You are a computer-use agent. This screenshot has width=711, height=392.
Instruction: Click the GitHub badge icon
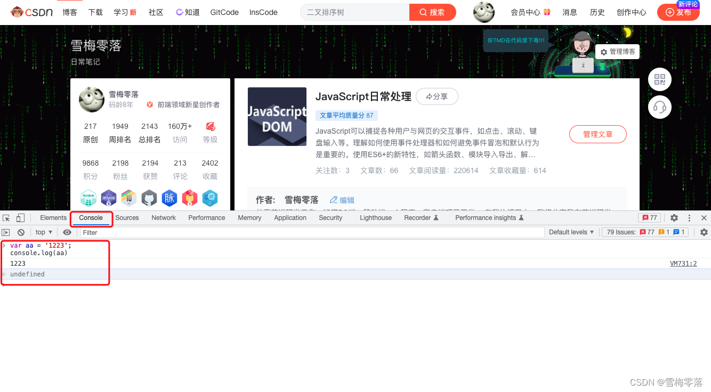pyautogui.click(x=149, y=198)
